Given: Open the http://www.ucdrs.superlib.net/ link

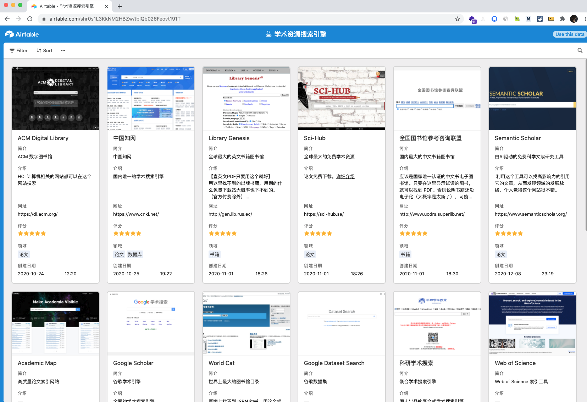Looking at the screenshot, I should [x=432, y=214].
